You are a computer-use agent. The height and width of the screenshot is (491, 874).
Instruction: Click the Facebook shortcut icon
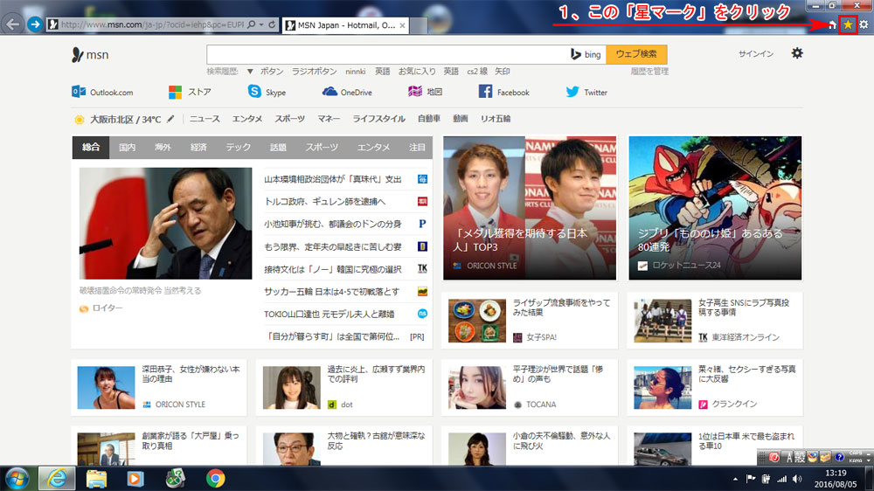[x=485, y=92]
